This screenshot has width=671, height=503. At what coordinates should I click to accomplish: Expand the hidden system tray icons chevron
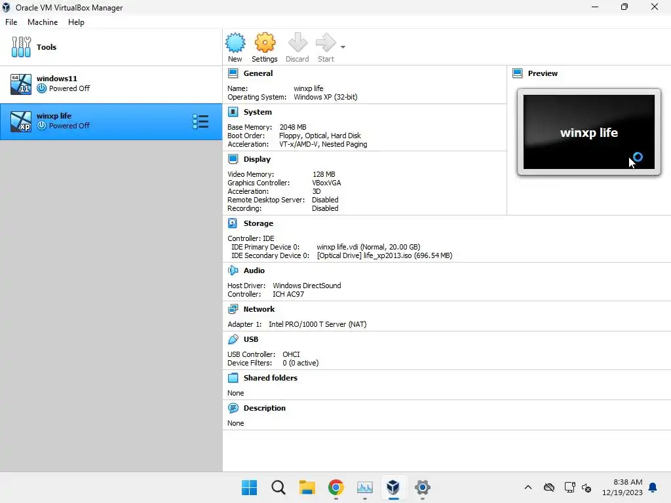point(528,487)
